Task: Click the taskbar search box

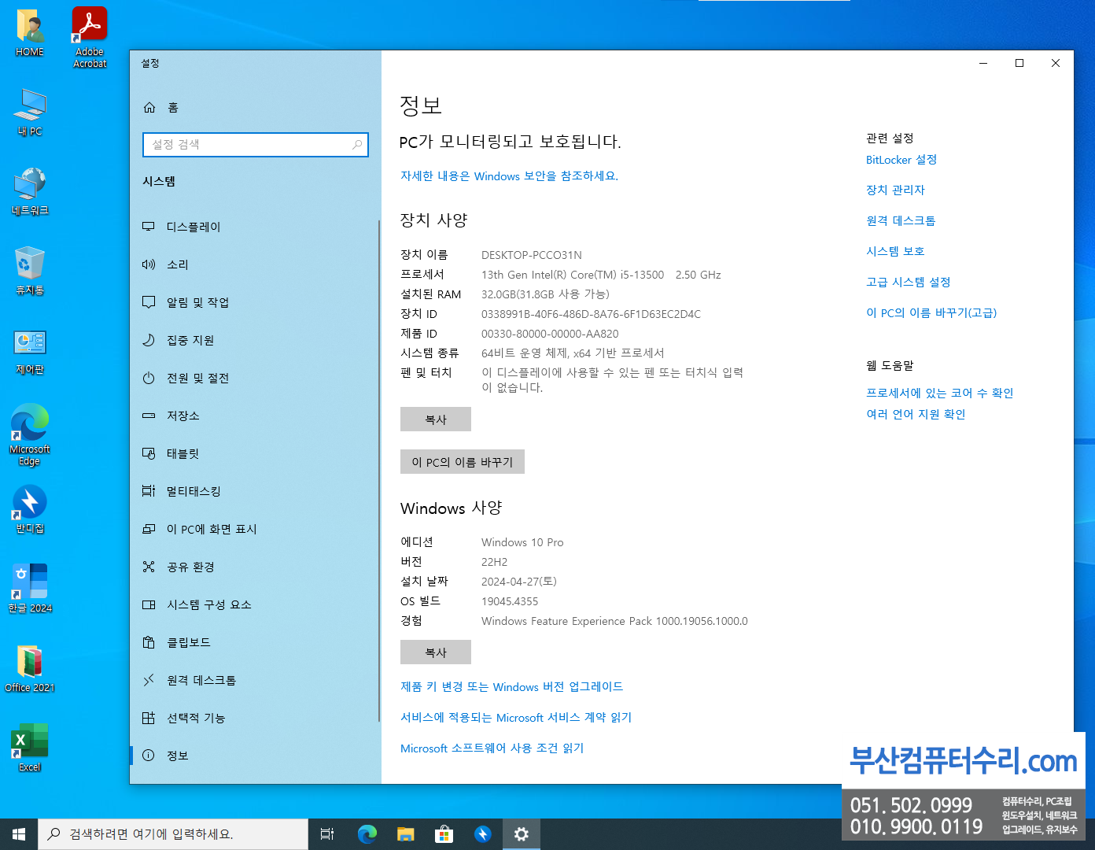Action: click(x=173, y=834)
